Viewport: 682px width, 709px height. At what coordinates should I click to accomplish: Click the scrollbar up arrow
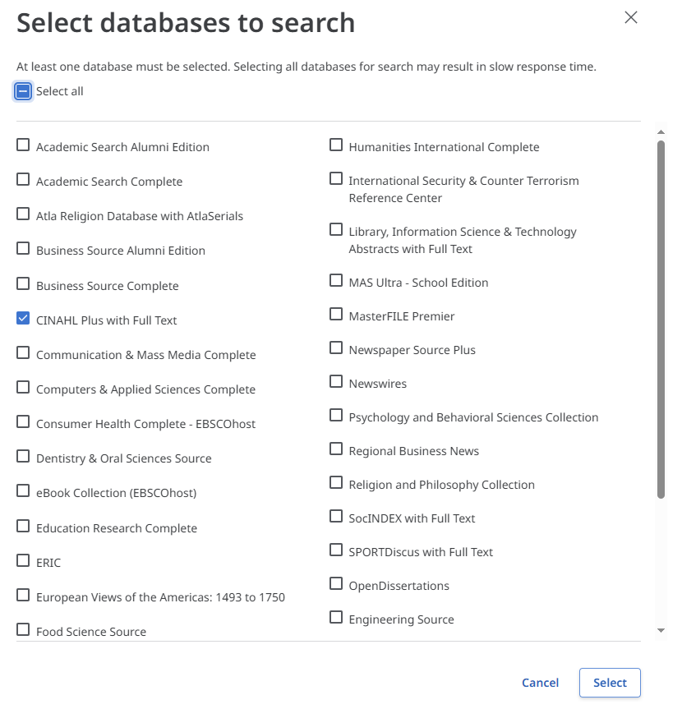(x=661, y=131)
